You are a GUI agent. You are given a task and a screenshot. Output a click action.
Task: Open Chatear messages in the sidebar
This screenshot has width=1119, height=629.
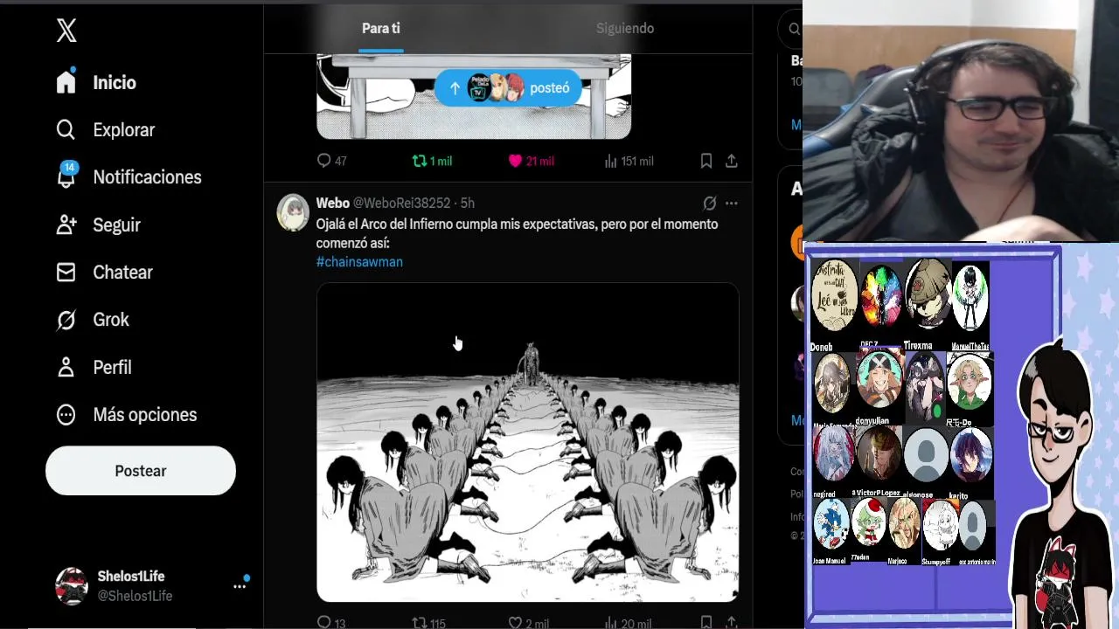click(104, 272)
